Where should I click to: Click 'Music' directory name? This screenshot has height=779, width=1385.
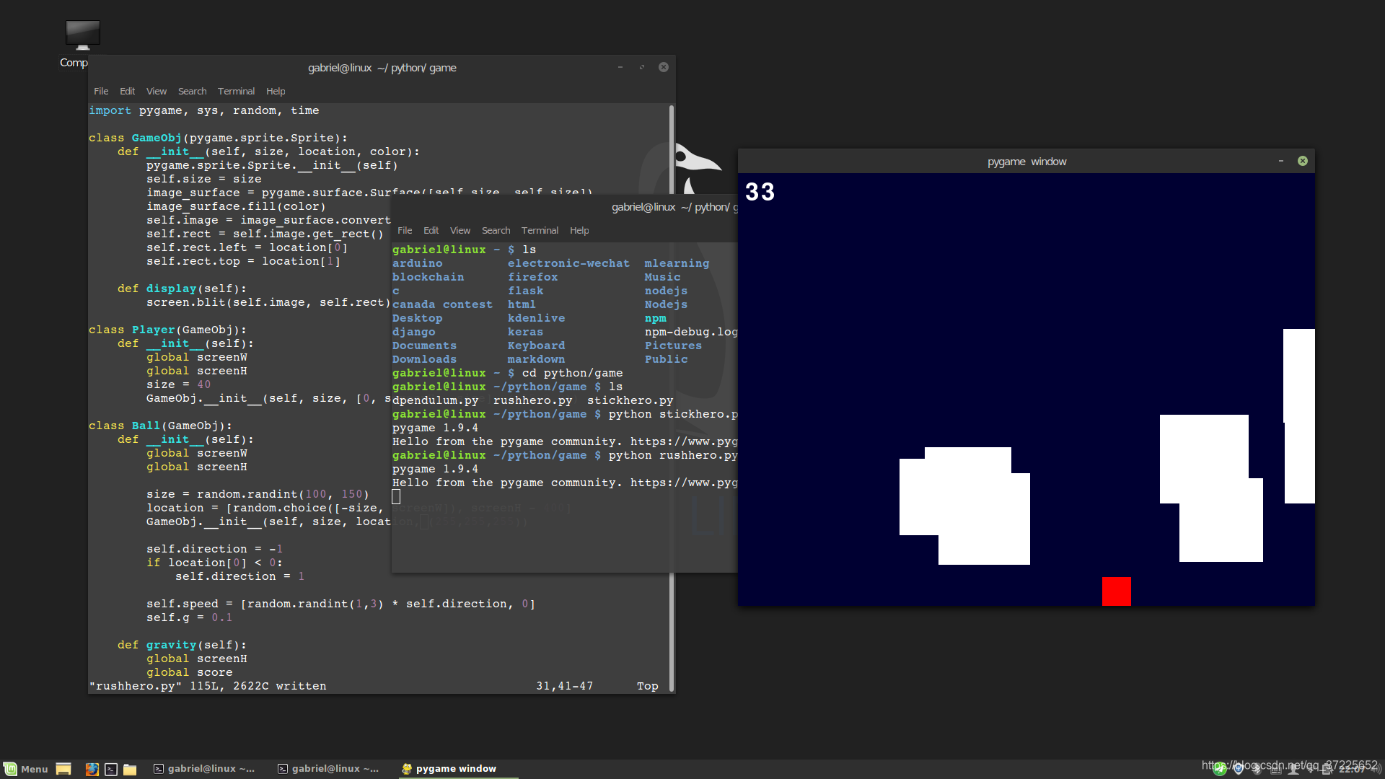point(663,277)
